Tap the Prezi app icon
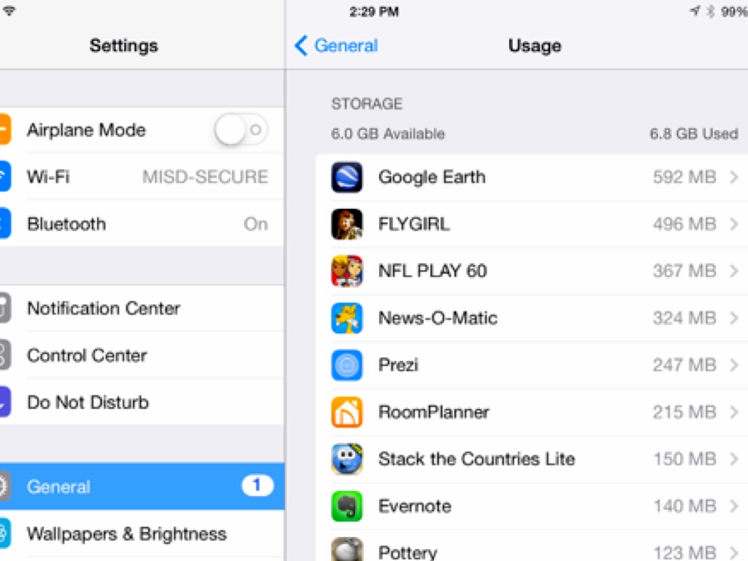Viewport: 748px width, 561px height. pos(347,365)
